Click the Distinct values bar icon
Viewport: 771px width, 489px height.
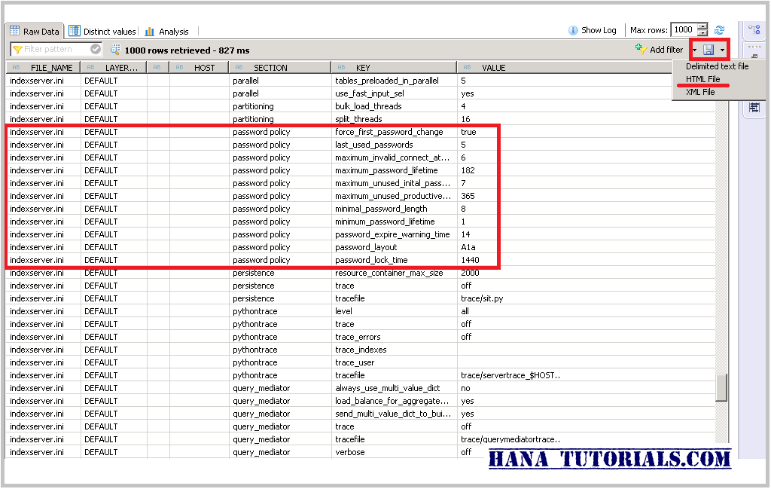pos(74,31)
